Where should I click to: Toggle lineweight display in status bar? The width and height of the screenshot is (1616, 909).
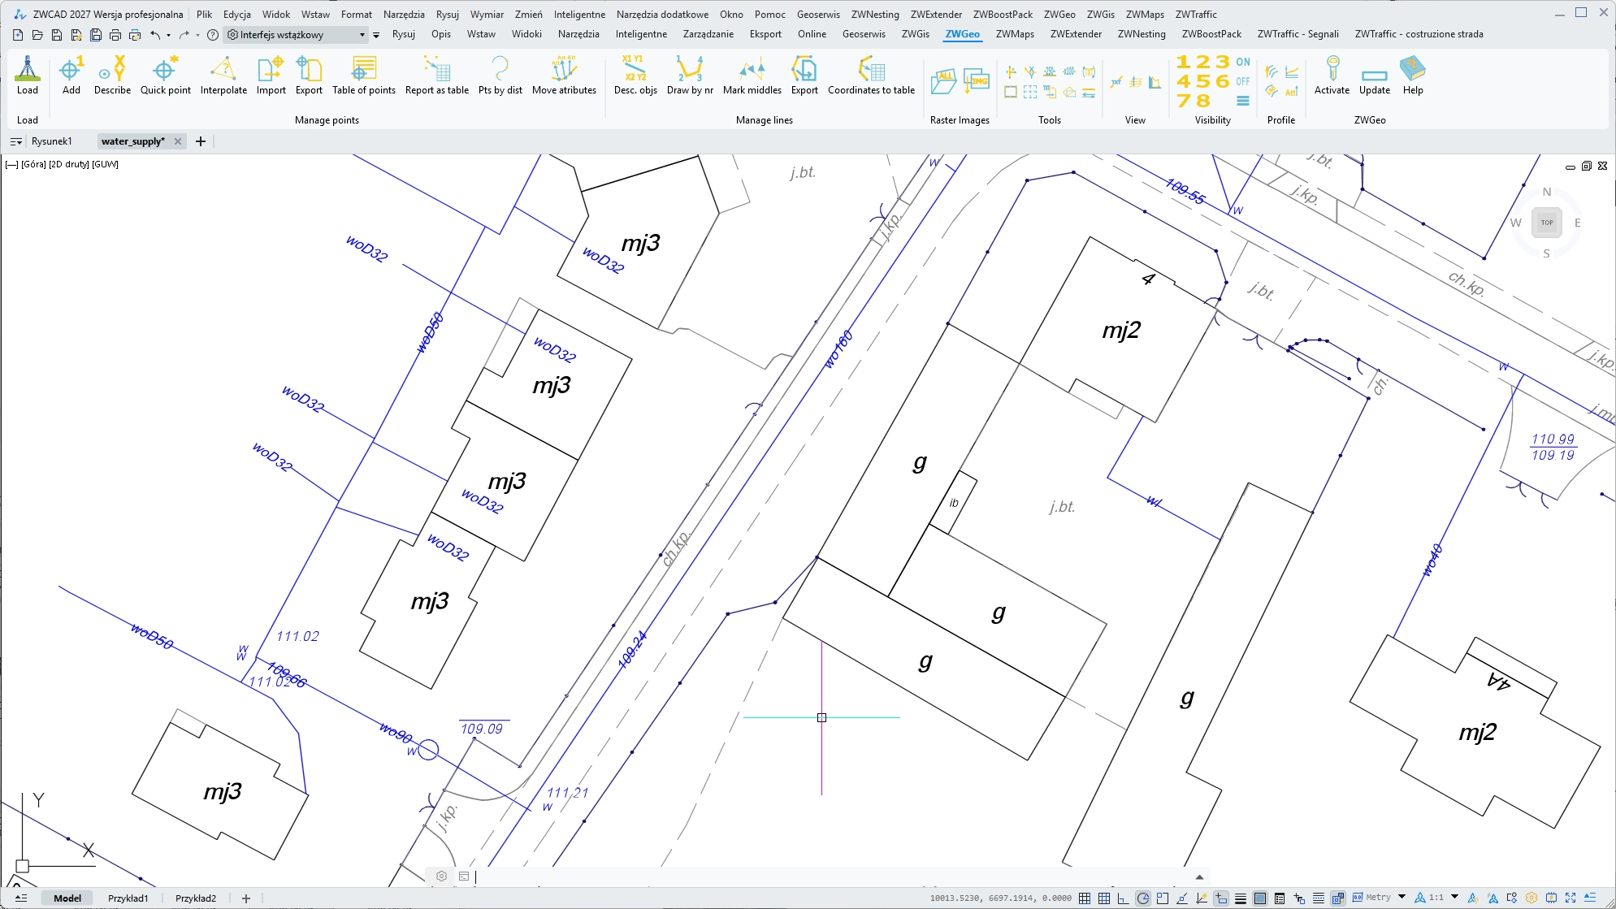tap(1241, 898)
